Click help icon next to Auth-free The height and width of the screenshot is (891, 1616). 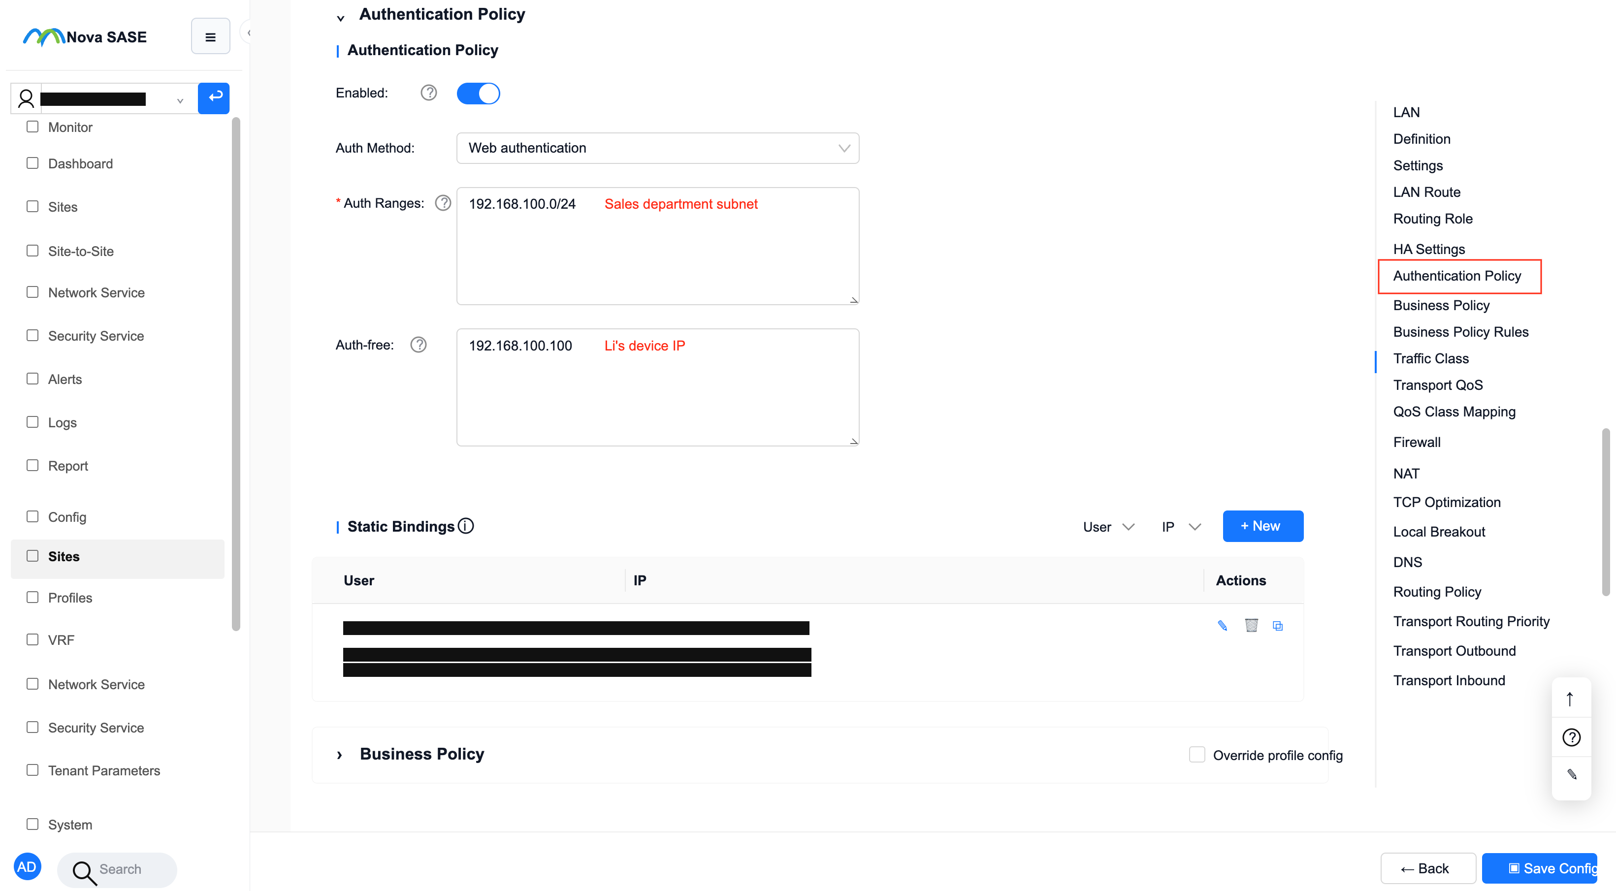[419, 344]
